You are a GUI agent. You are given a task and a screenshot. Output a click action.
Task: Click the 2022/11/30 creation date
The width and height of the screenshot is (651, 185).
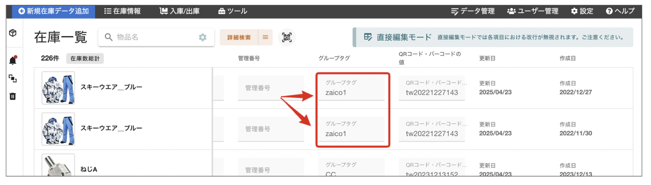[576, 133]
